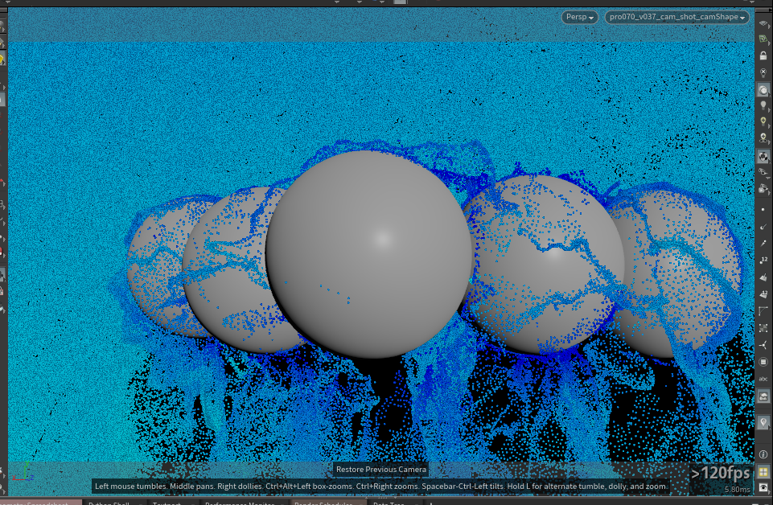The height and width of the screenshot is (505, 773).
Task: Select the normal lighting yellow bulb icon
Action: coord(763,121)
